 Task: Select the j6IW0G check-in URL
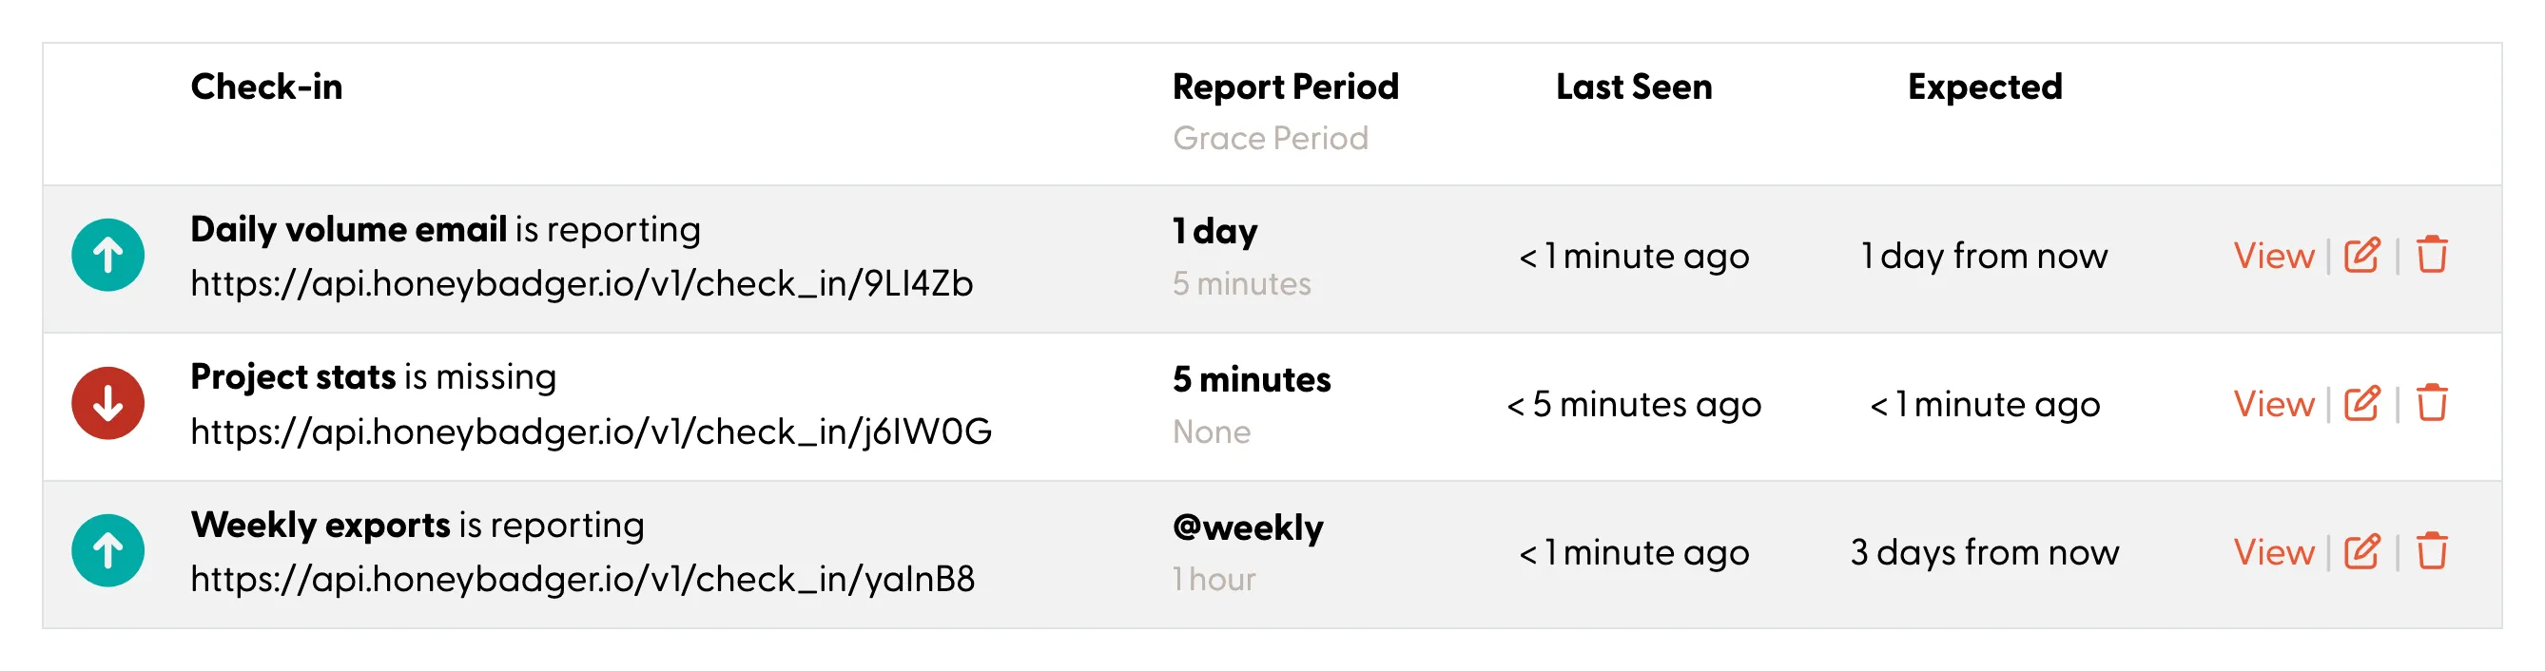point(591,431)
